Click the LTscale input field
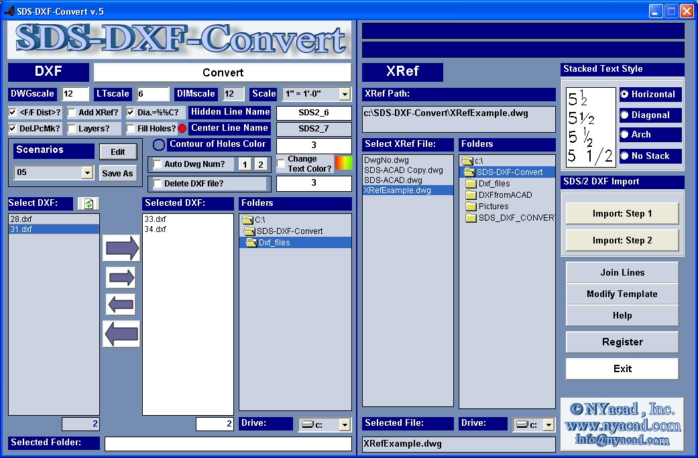Screen dimensions: 698x458 153,95
